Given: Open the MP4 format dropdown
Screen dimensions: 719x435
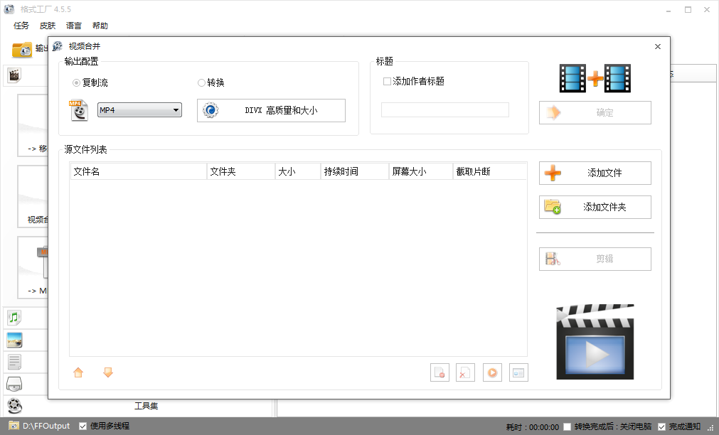Looking at the screenshot, I should [x=139, y=110].
